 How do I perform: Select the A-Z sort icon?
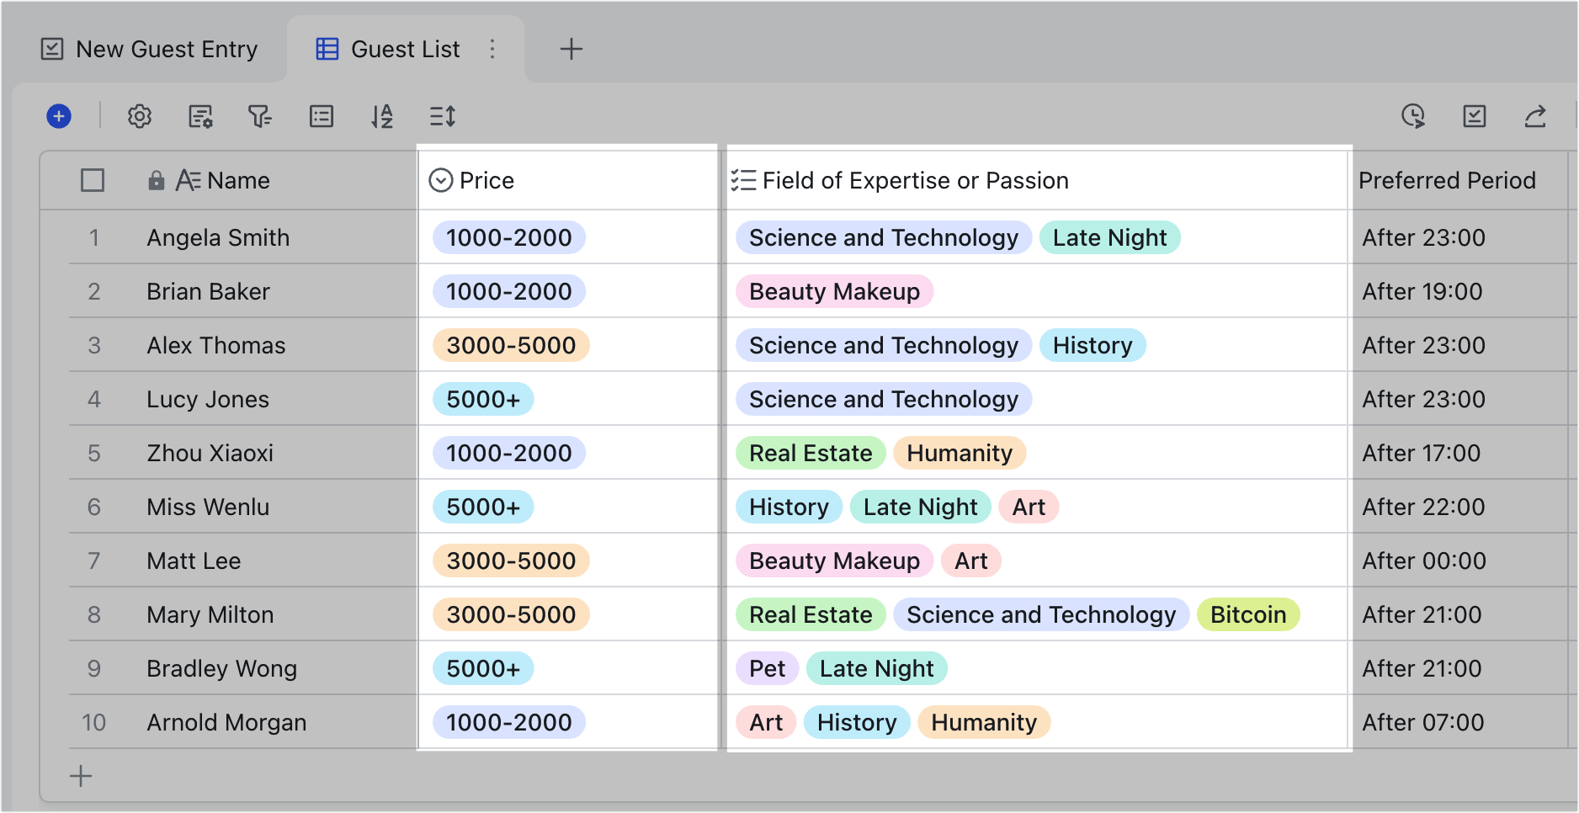(381, 116)
